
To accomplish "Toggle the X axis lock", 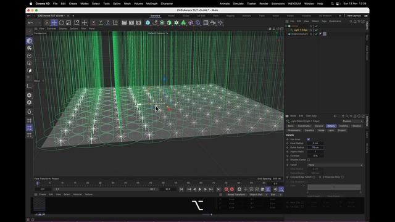I will click(93, 23).
